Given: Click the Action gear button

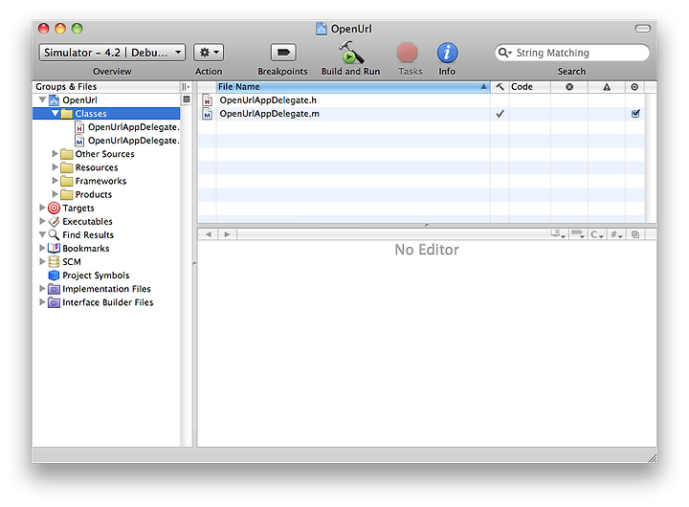Looking at the screenshot, I should tap(209, 53).
